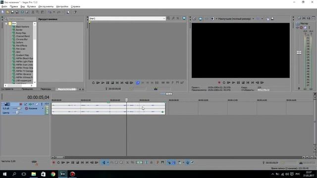Open Chrome from the taskbar
This screenshot has height=178, width=317.
(x=53, y=174)
